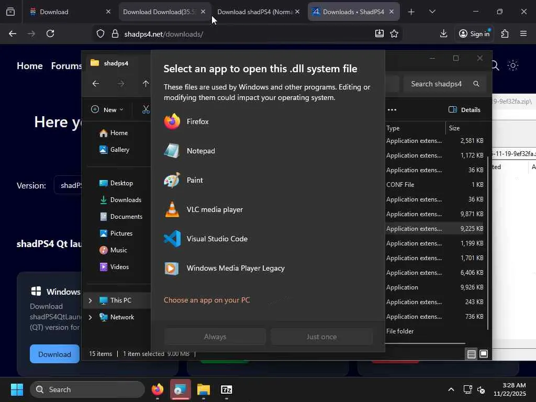Screen dimensions: 536x402
Task: Select Visual Studio Code to open the file
Action: point(267,239)
